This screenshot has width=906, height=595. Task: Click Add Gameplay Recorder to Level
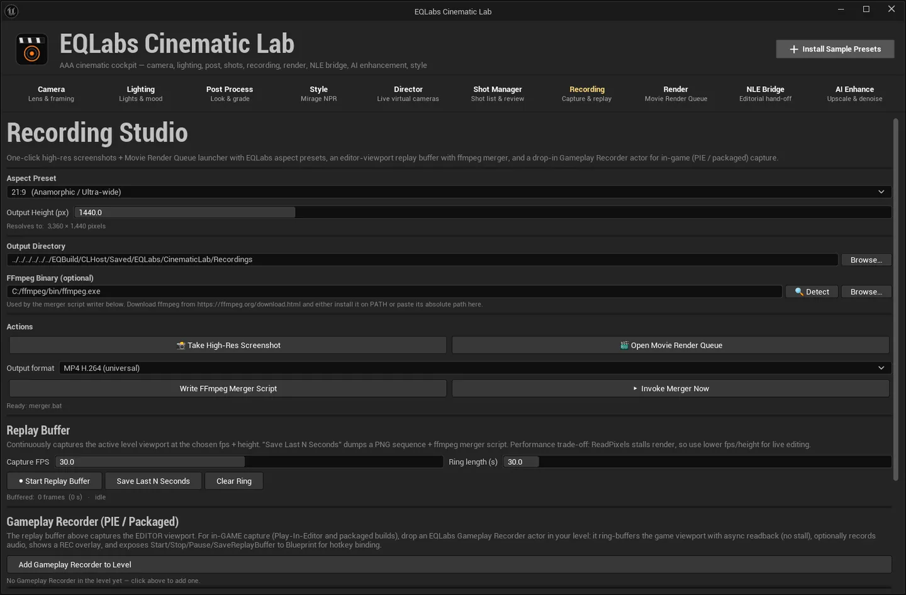pyautogui.click(x=449, y=565)
